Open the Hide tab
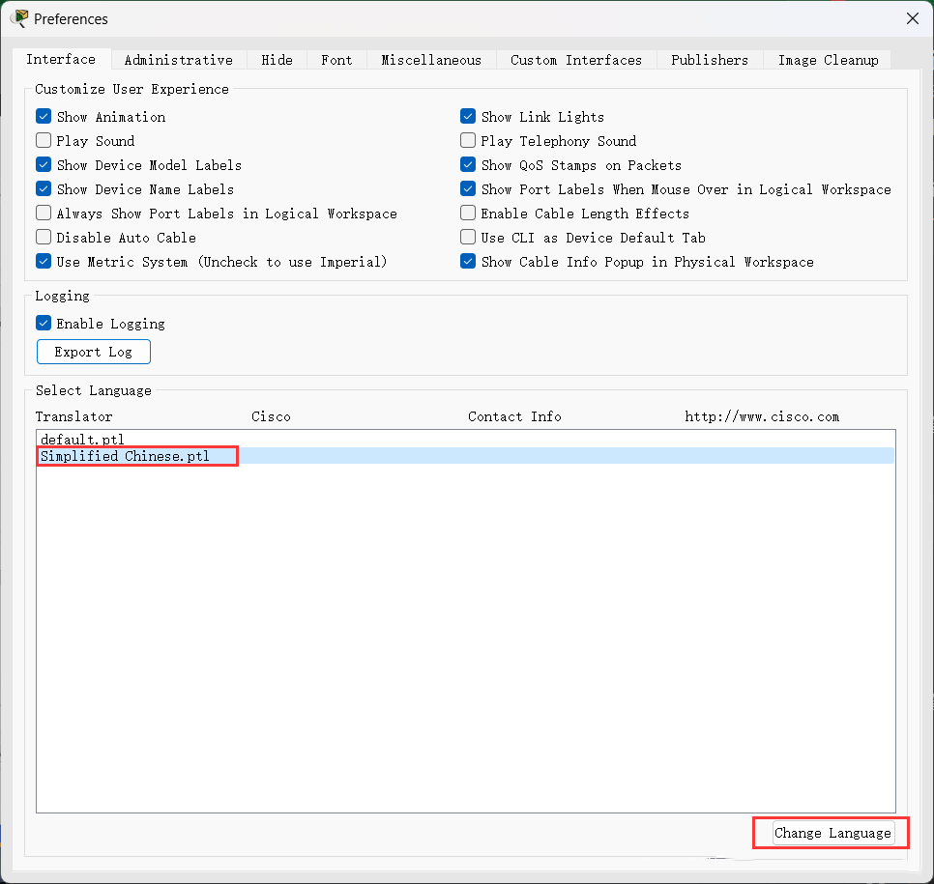The height and width of the screenshot is (884, 934). 277,60
